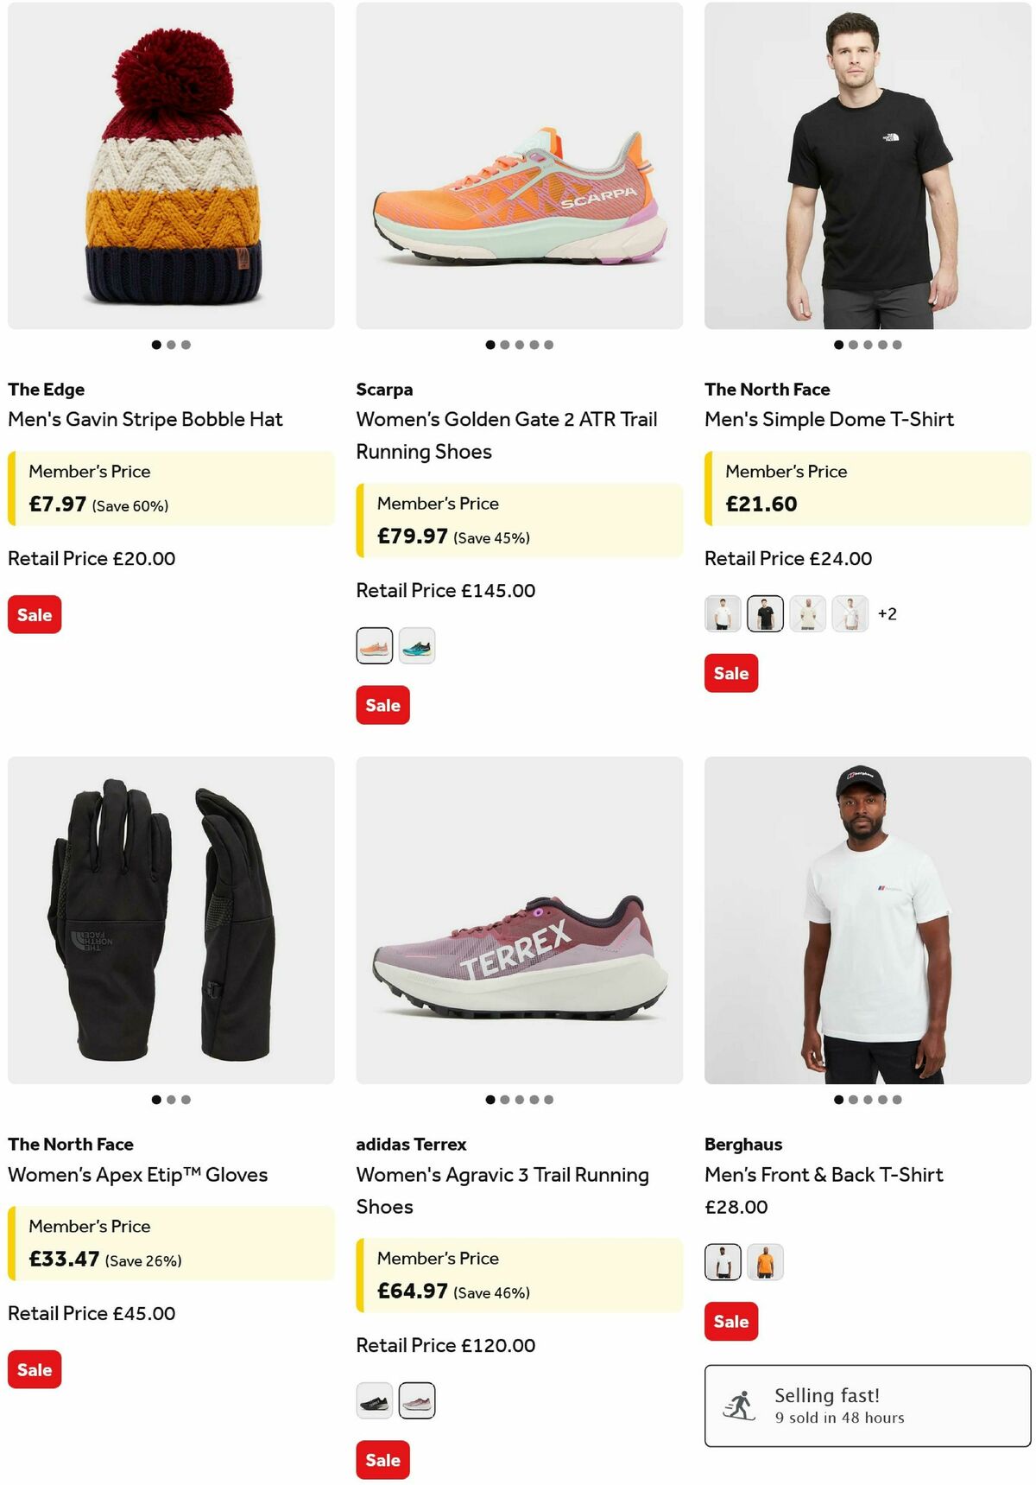Click the fifth carousel dot under Agravic 3 shoes
Screen dimensions: 1036x1485
[550, 1100]
